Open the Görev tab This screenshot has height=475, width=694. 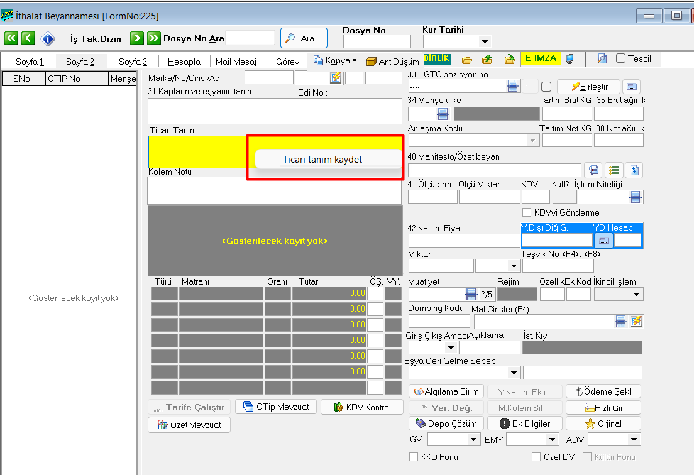click(288, 62)
